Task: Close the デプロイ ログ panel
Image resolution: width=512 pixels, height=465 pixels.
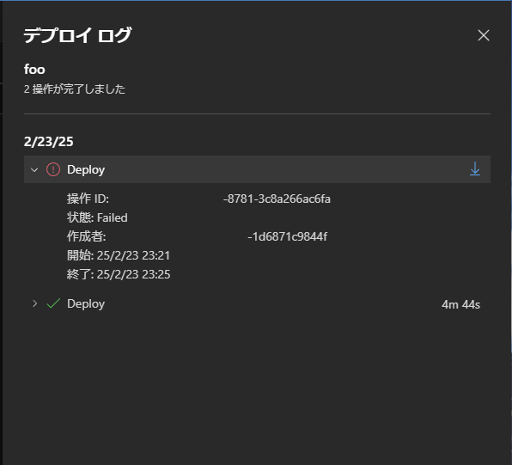Action: click(484, 35)
